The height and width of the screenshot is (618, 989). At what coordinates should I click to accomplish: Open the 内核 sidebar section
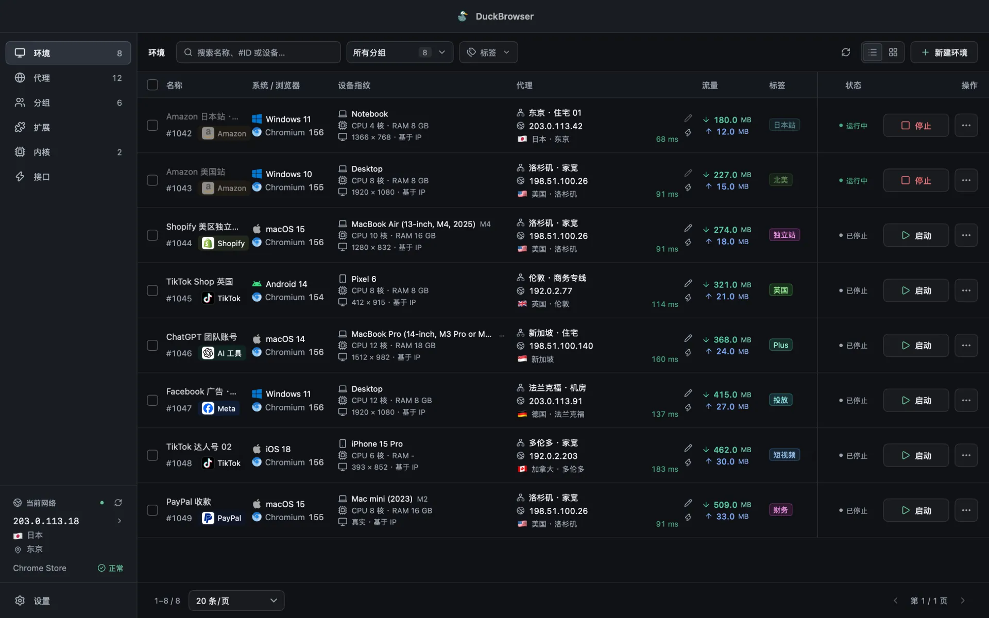point(68,152)
